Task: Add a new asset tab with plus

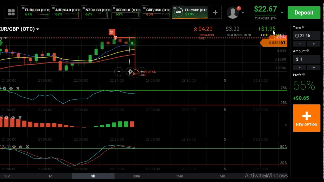Action: [x=215, y=12]
